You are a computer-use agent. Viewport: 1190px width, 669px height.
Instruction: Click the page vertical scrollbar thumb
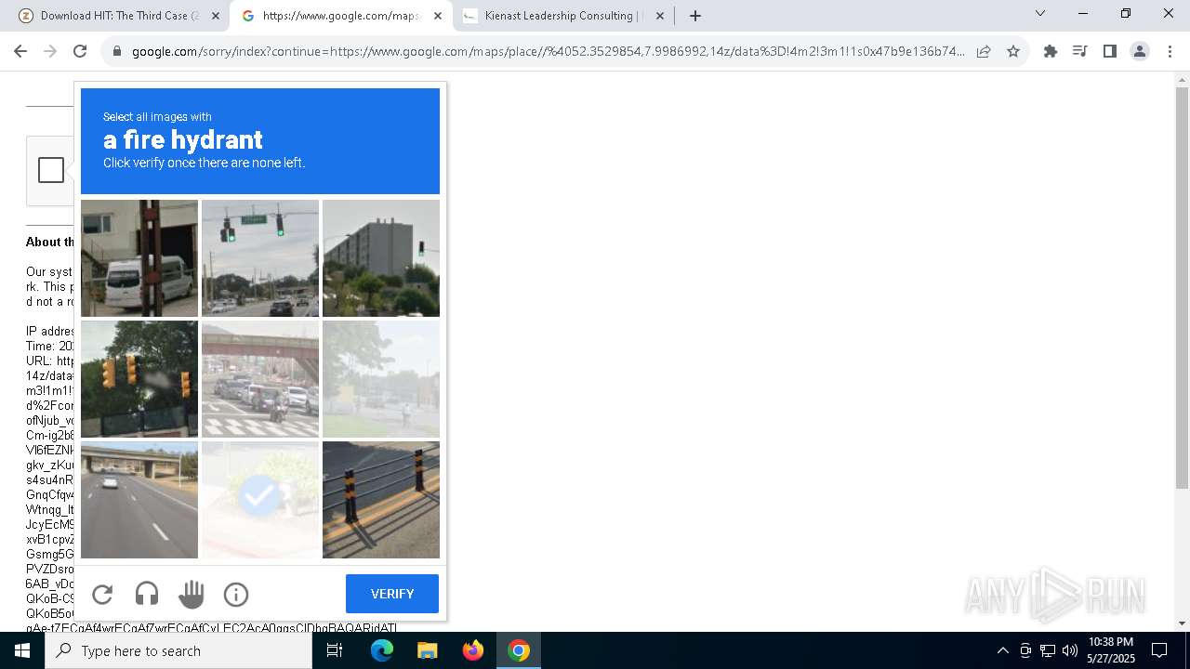coord(1182,288)
